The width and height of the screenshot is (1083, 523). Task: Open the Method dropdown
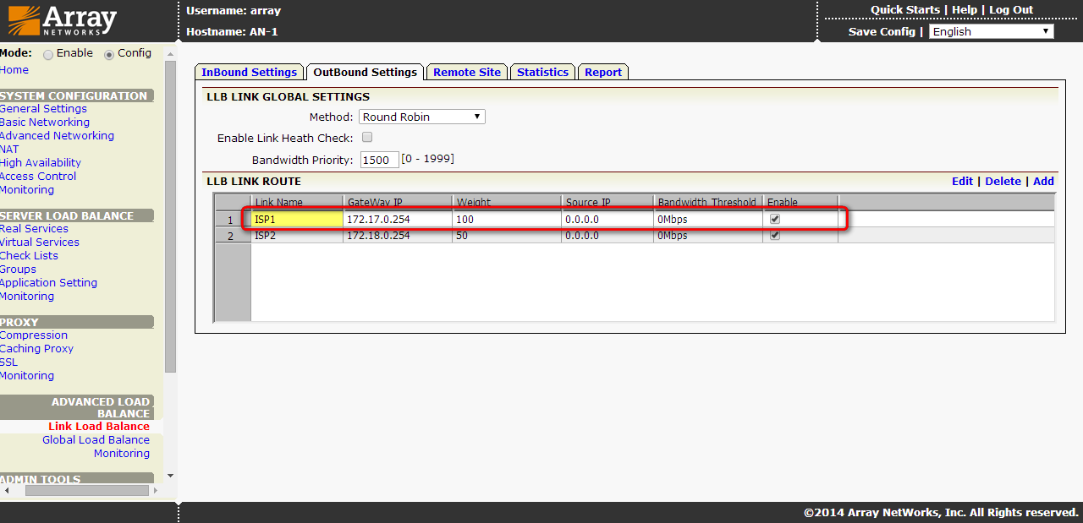[422, 117]
